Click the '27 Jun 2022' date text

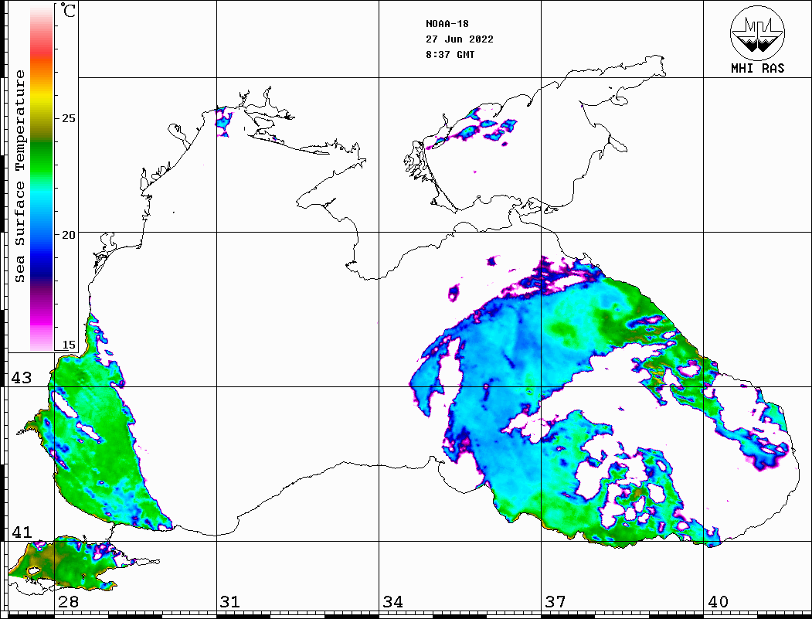click(x=460, y=39)
